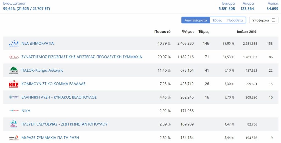Switch to the Πρόσθετα tab
The image size is (281, 143).
(x=235, y=20)
